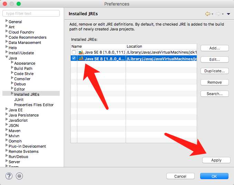The width and height of the screenshot is (234, 185).
Task: Expand the Code Style subnode
Action: [x=12, y=72]
